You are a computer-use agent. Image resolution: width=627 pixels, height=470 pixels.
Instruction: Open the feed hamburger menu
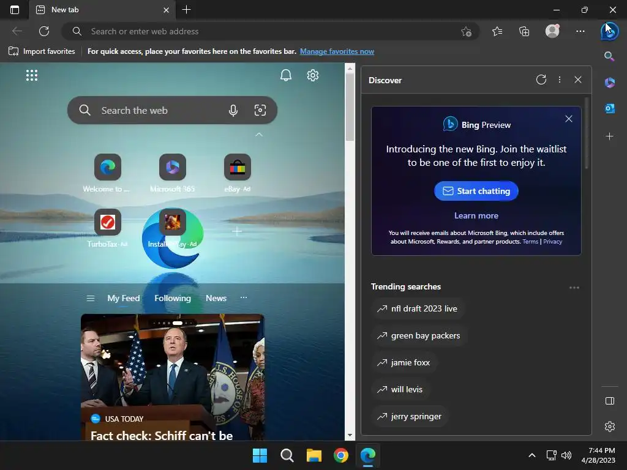click(91, 298)
